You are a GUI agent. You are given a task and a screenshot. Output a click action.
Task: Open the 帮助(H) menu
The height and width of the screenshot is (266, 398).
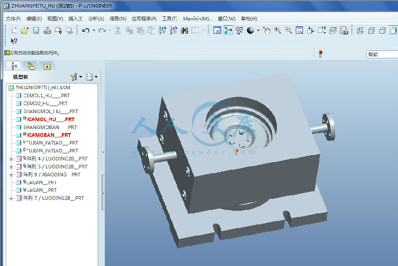pyautogui.click(x=249, y=19)
